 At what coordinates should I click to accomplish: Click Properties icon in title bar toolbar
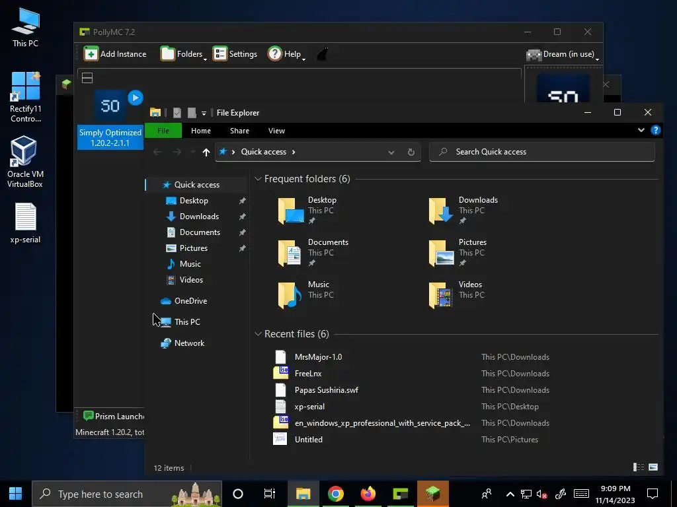coord(177,112)
